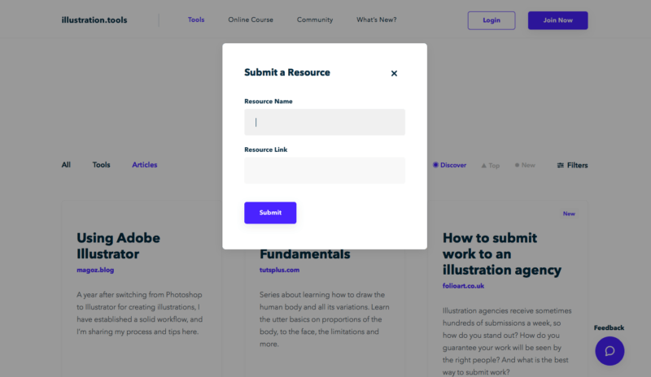Go to the Community page

[x=315, y=19]
